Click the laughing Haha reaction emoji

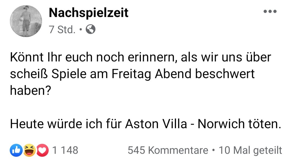pos(29,150)
